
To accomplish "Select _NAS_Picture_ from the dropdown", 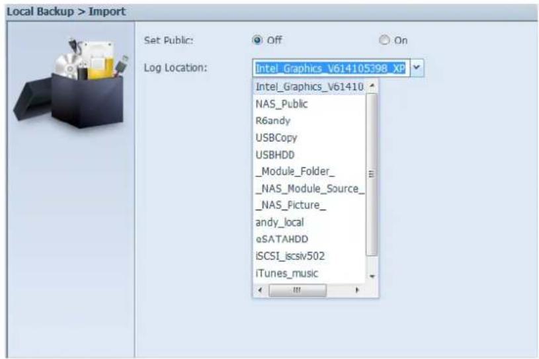I will click(290, 205).
